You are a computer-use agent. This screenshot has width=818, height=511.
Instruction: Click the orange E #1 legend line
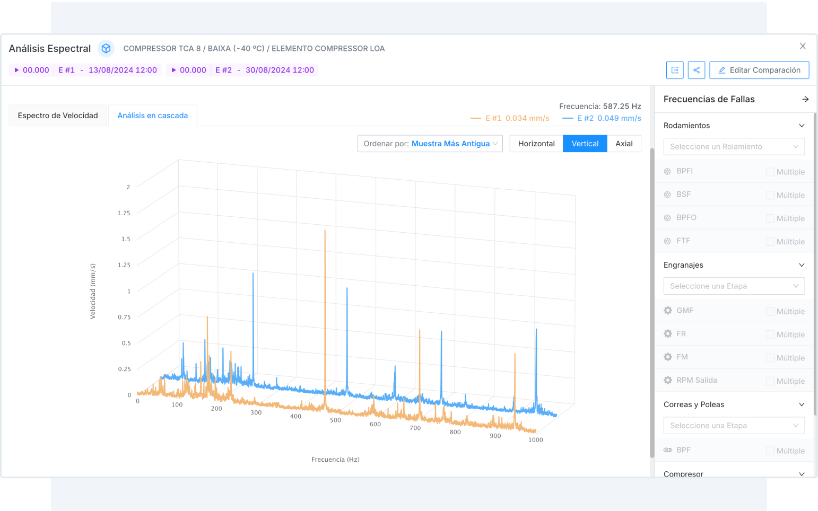(x=475, y=118)
